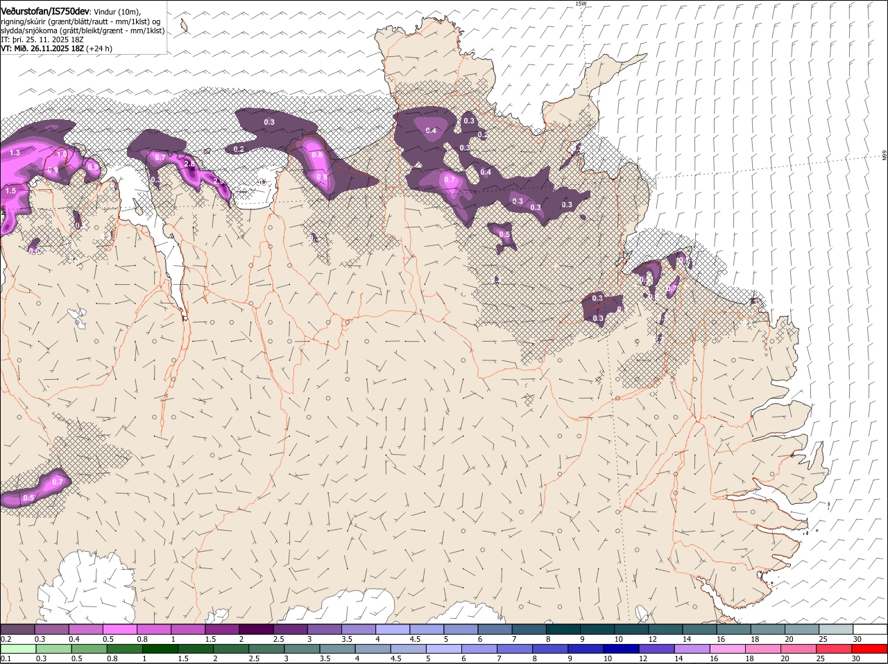Select the 'rigning/skúrir' description line
The image size is (888, 664).
[80, 21]
